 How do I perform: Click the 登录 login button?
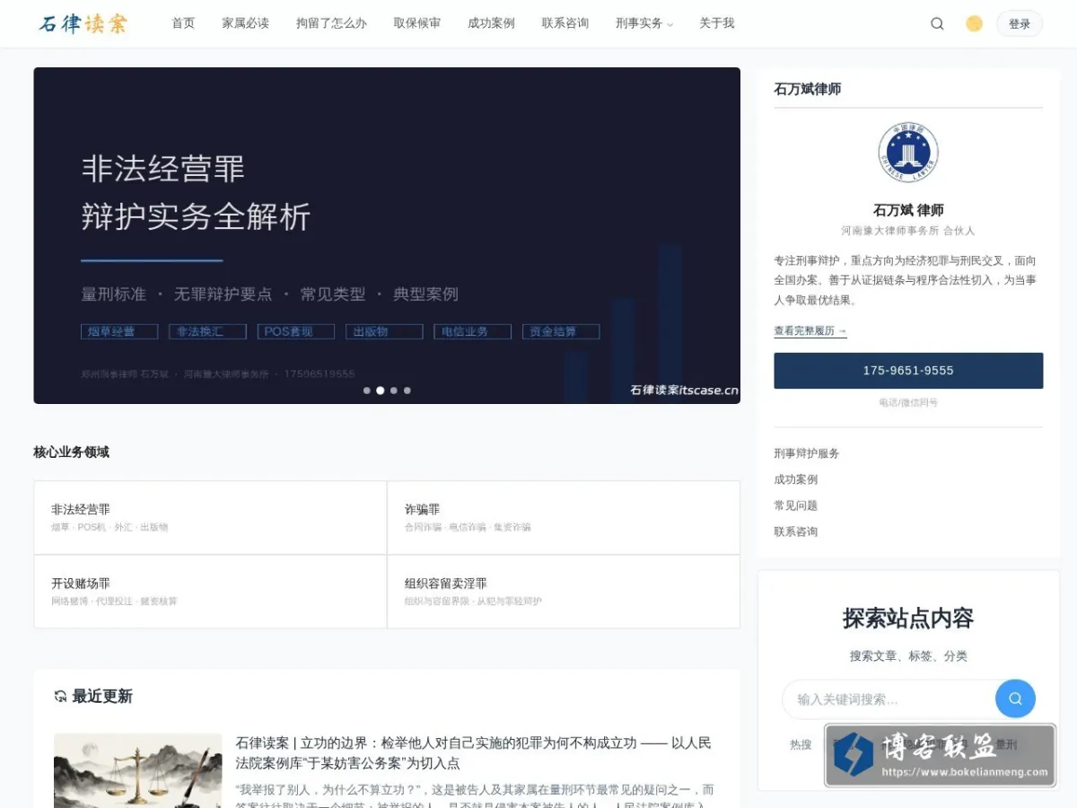(1020, 24)
